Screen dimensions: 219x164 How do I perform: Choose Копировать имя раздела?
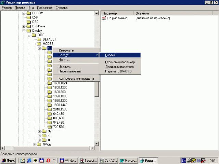[76, 79]
